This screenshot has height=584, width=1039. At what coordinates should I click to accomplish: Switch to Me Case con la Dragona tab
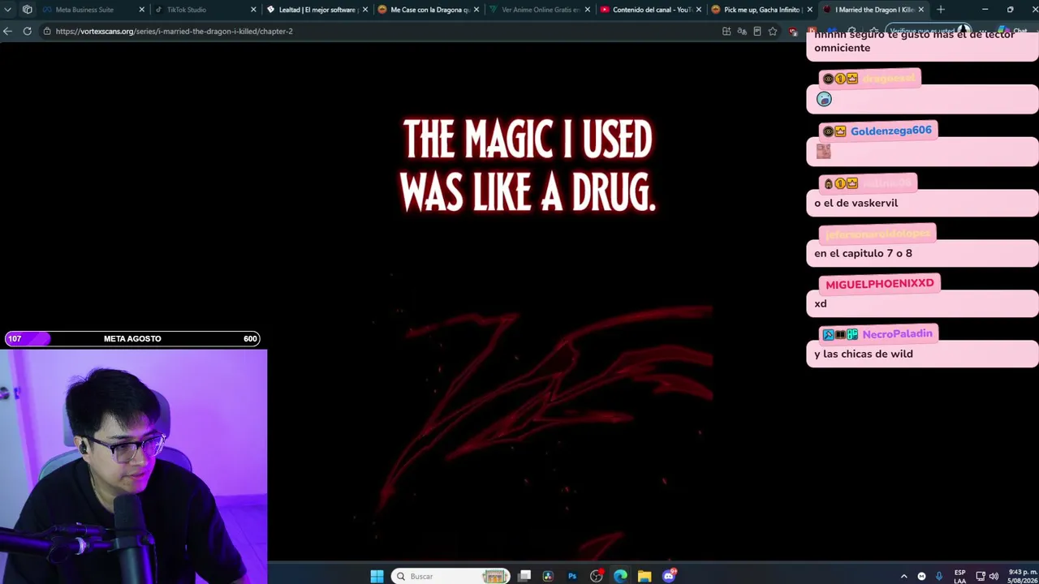click(x=427, y=10)
